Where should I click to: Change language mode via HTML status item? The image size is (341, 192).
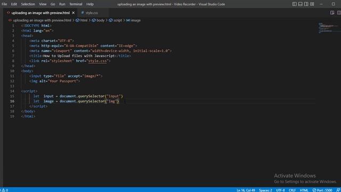(304, 190)
